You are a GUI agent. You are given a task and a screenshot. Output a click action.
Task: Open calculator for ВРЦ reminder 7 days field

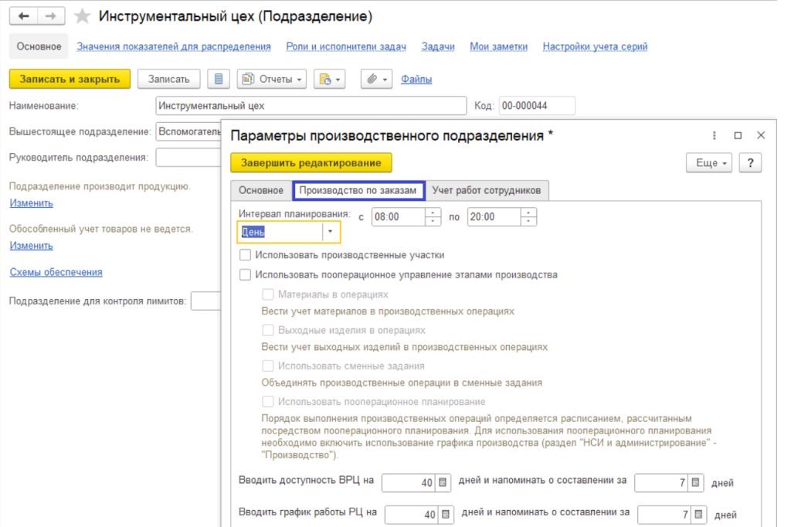pos(695,483)
